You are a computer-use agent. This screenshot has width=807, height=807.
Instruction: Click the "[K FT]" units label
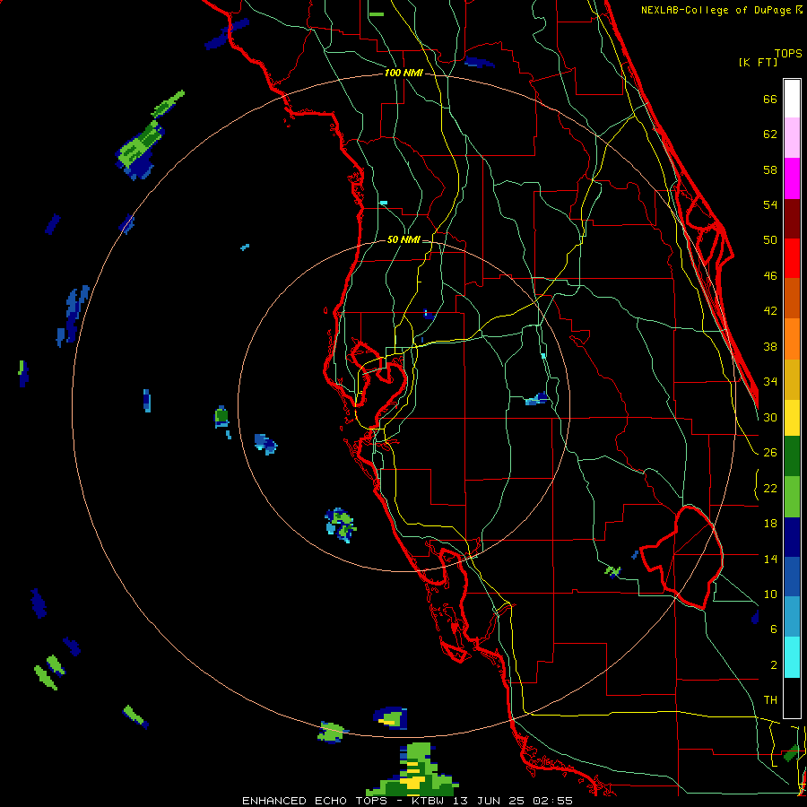coord(758,62)
